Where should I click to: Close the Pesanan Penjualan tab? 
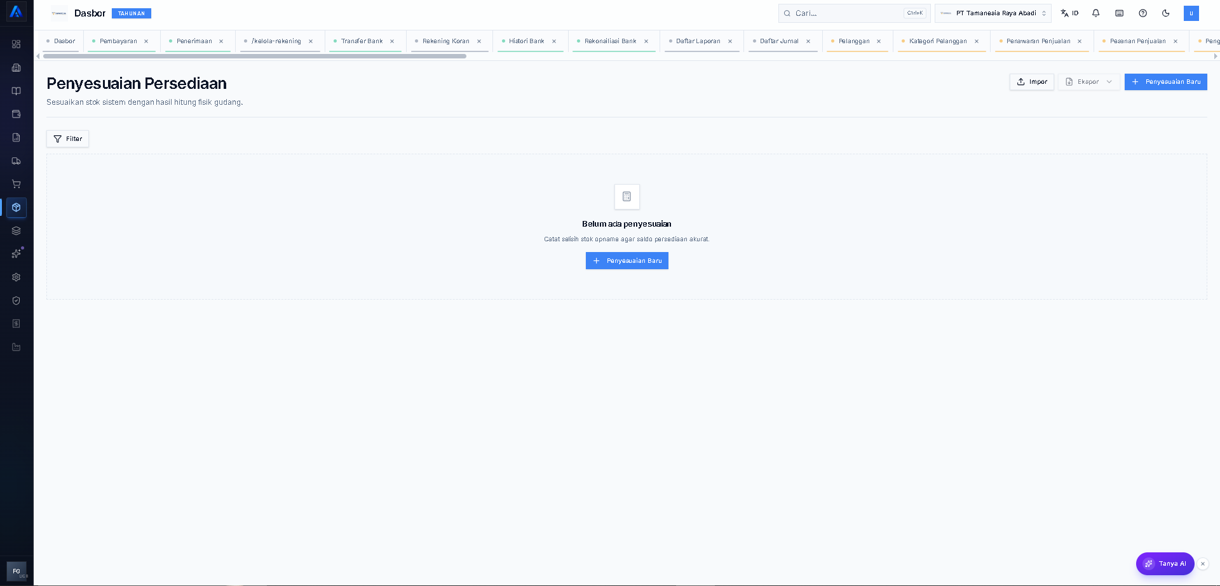[x=1176, y=41]
